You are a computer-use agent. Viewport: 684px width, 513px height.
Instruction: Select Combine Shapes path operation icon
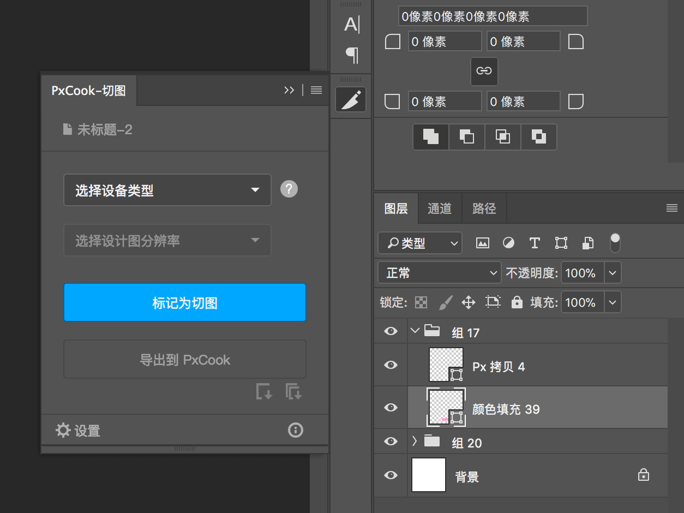tap(431, 136)
